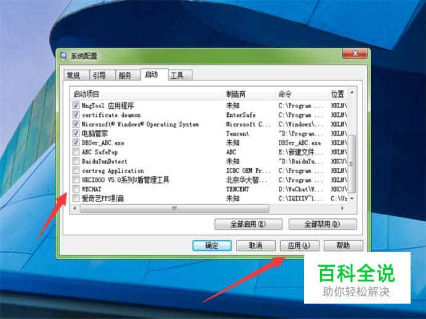The height and width of the screenshot is (319, 426).
Task: Enable the certreg Application startup item
Action: (x=76, y=170)
